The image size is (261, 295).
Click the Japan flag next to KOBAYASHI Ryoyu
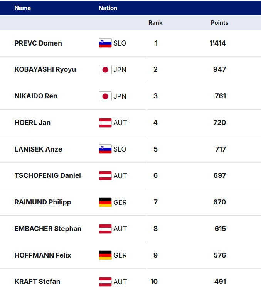coord(105,70)
